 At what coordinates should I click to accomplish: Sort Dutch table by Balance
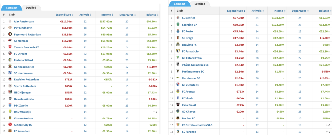152,15
